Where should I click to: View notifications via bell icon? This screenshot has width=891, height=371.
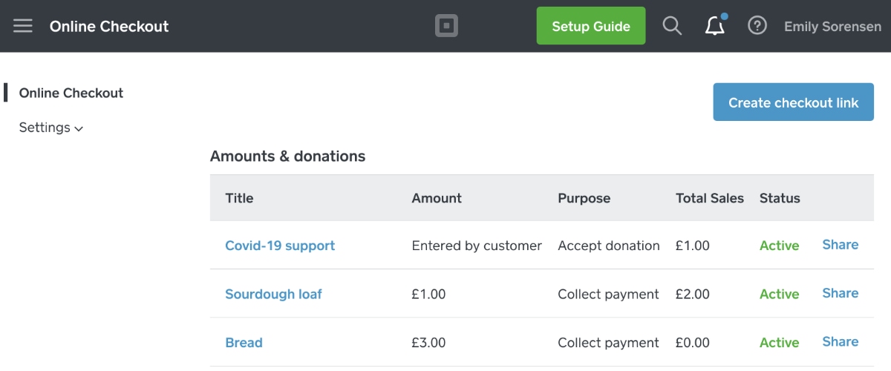coord(715,25)
